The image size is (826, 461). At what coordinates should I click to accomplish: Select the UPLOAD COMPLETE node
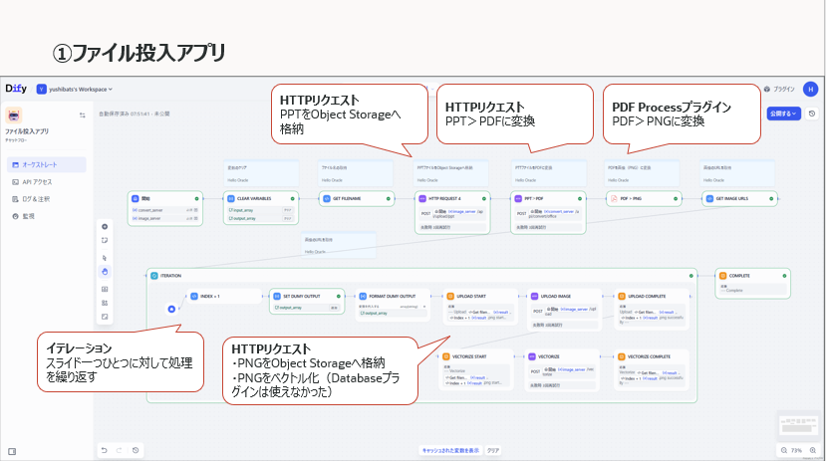tap(651, 309)
